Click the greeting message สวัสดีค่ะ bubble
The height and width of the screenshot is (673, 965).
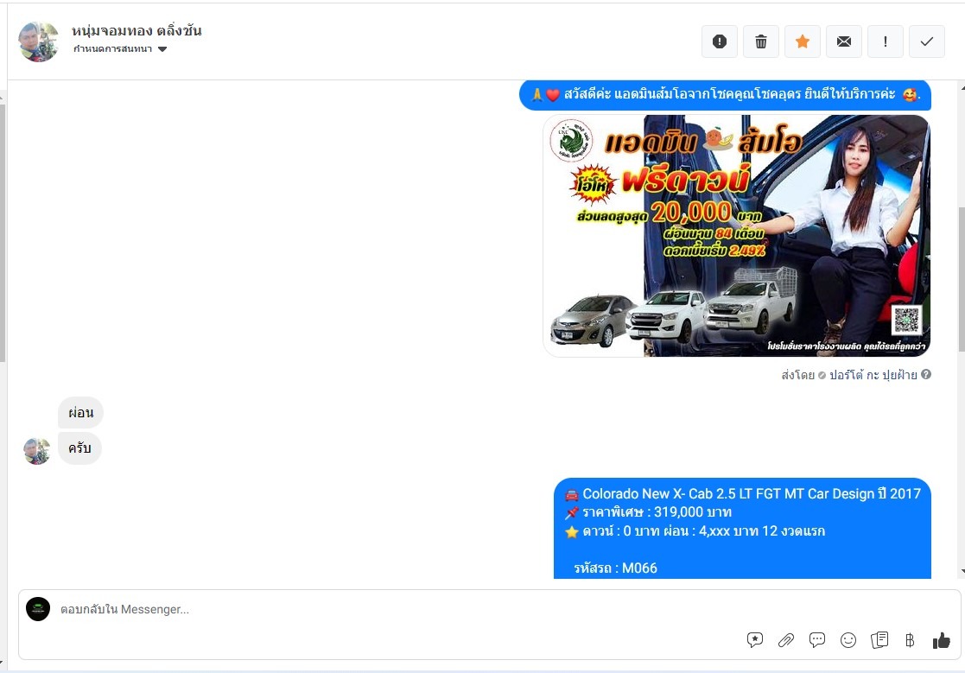point(725,95)
